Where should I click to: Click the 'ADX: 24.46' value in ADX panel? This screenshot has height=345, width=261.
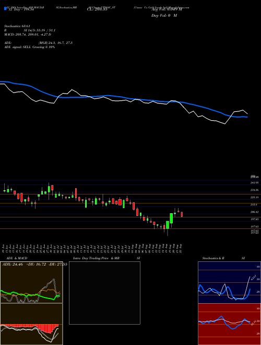pos(13,264)
